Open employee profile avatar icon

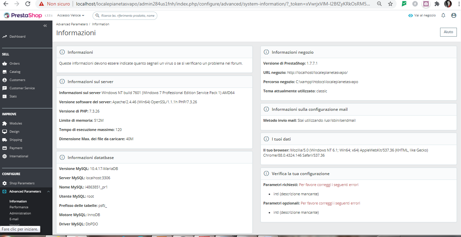tap(454, 15)
